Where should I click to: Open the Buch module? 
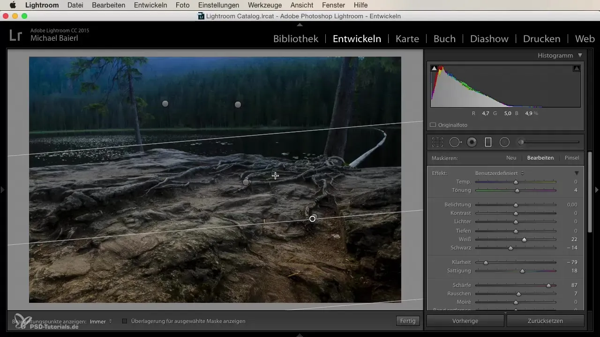[x=444, y=39]
